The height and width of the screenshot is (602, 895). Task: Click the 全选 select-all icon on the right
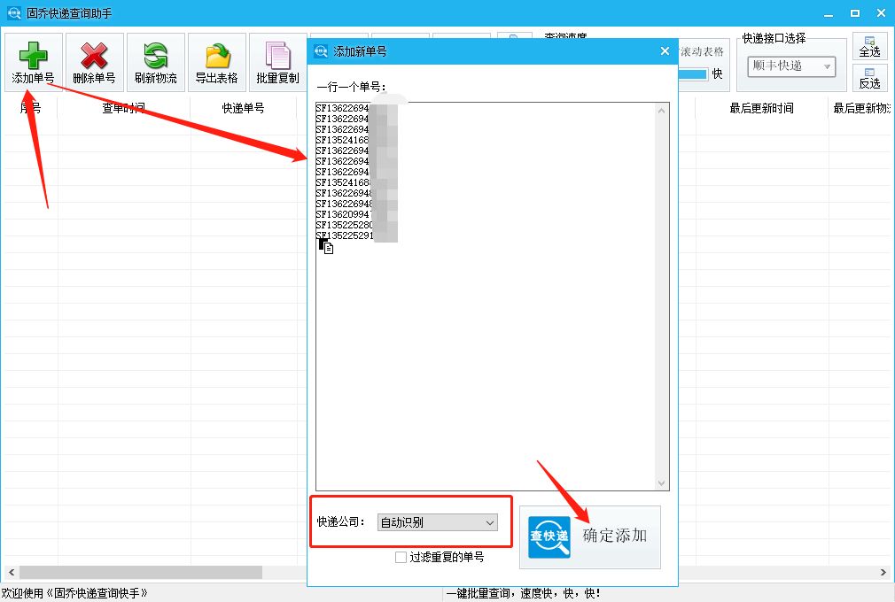point(870,45)
